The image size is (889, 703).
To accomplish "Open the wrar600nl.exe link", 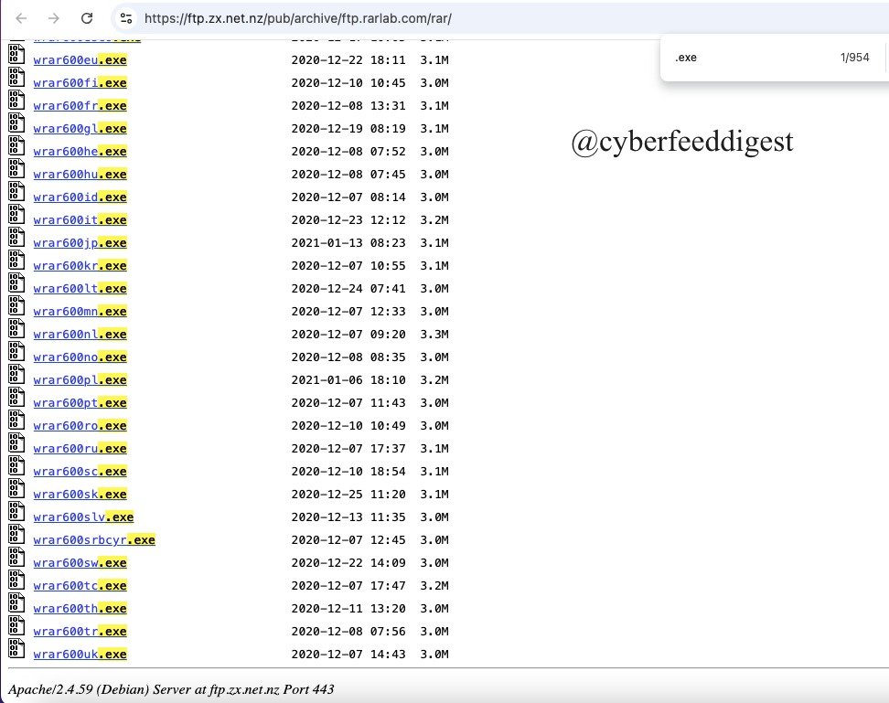I will click(x=80, y=335).
